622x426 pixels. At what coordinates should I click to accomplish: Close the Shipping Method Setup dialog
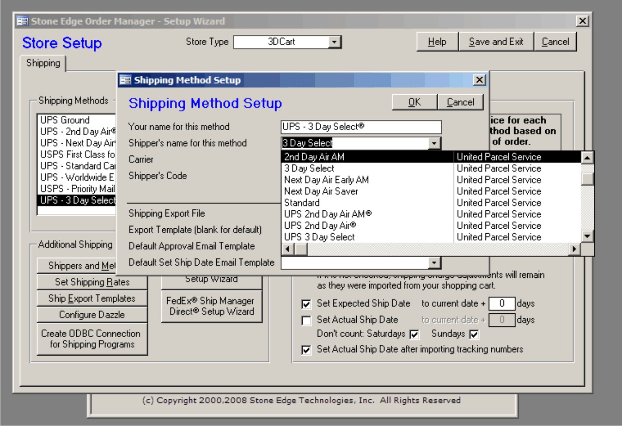479,80
